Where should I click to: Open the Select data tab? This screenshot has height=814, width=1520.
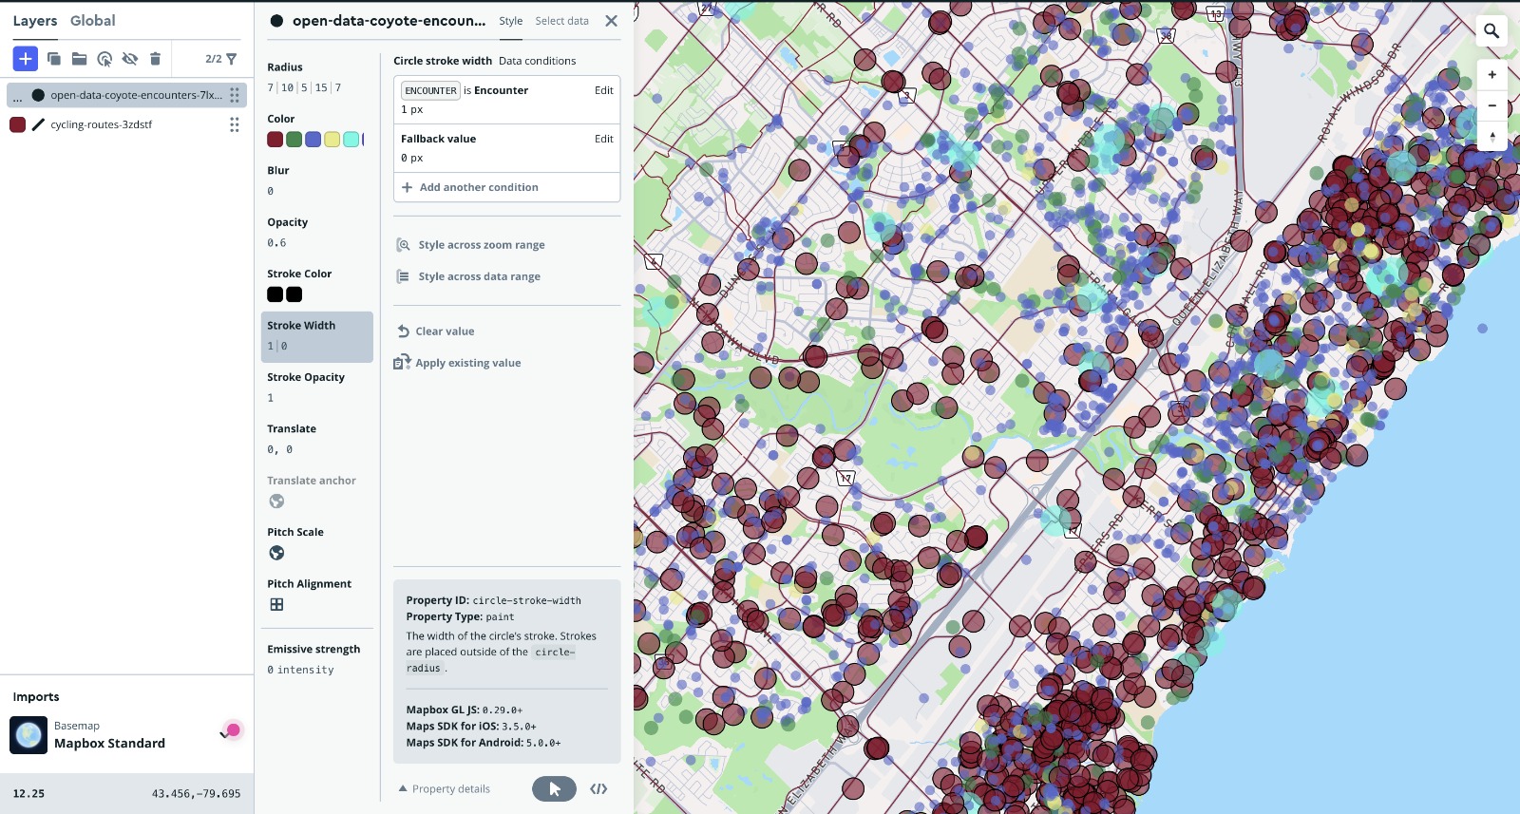pyautogui.click(x=561, y=21)
